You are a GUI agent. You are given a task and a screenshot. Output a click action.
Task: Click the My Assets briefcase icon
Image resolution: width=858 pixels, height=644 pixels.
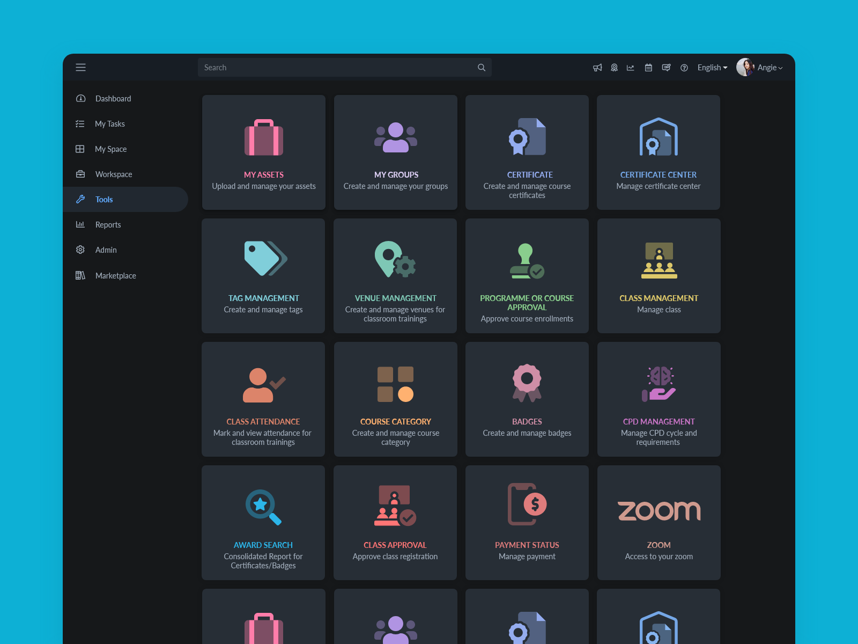[x=264, y=137]
